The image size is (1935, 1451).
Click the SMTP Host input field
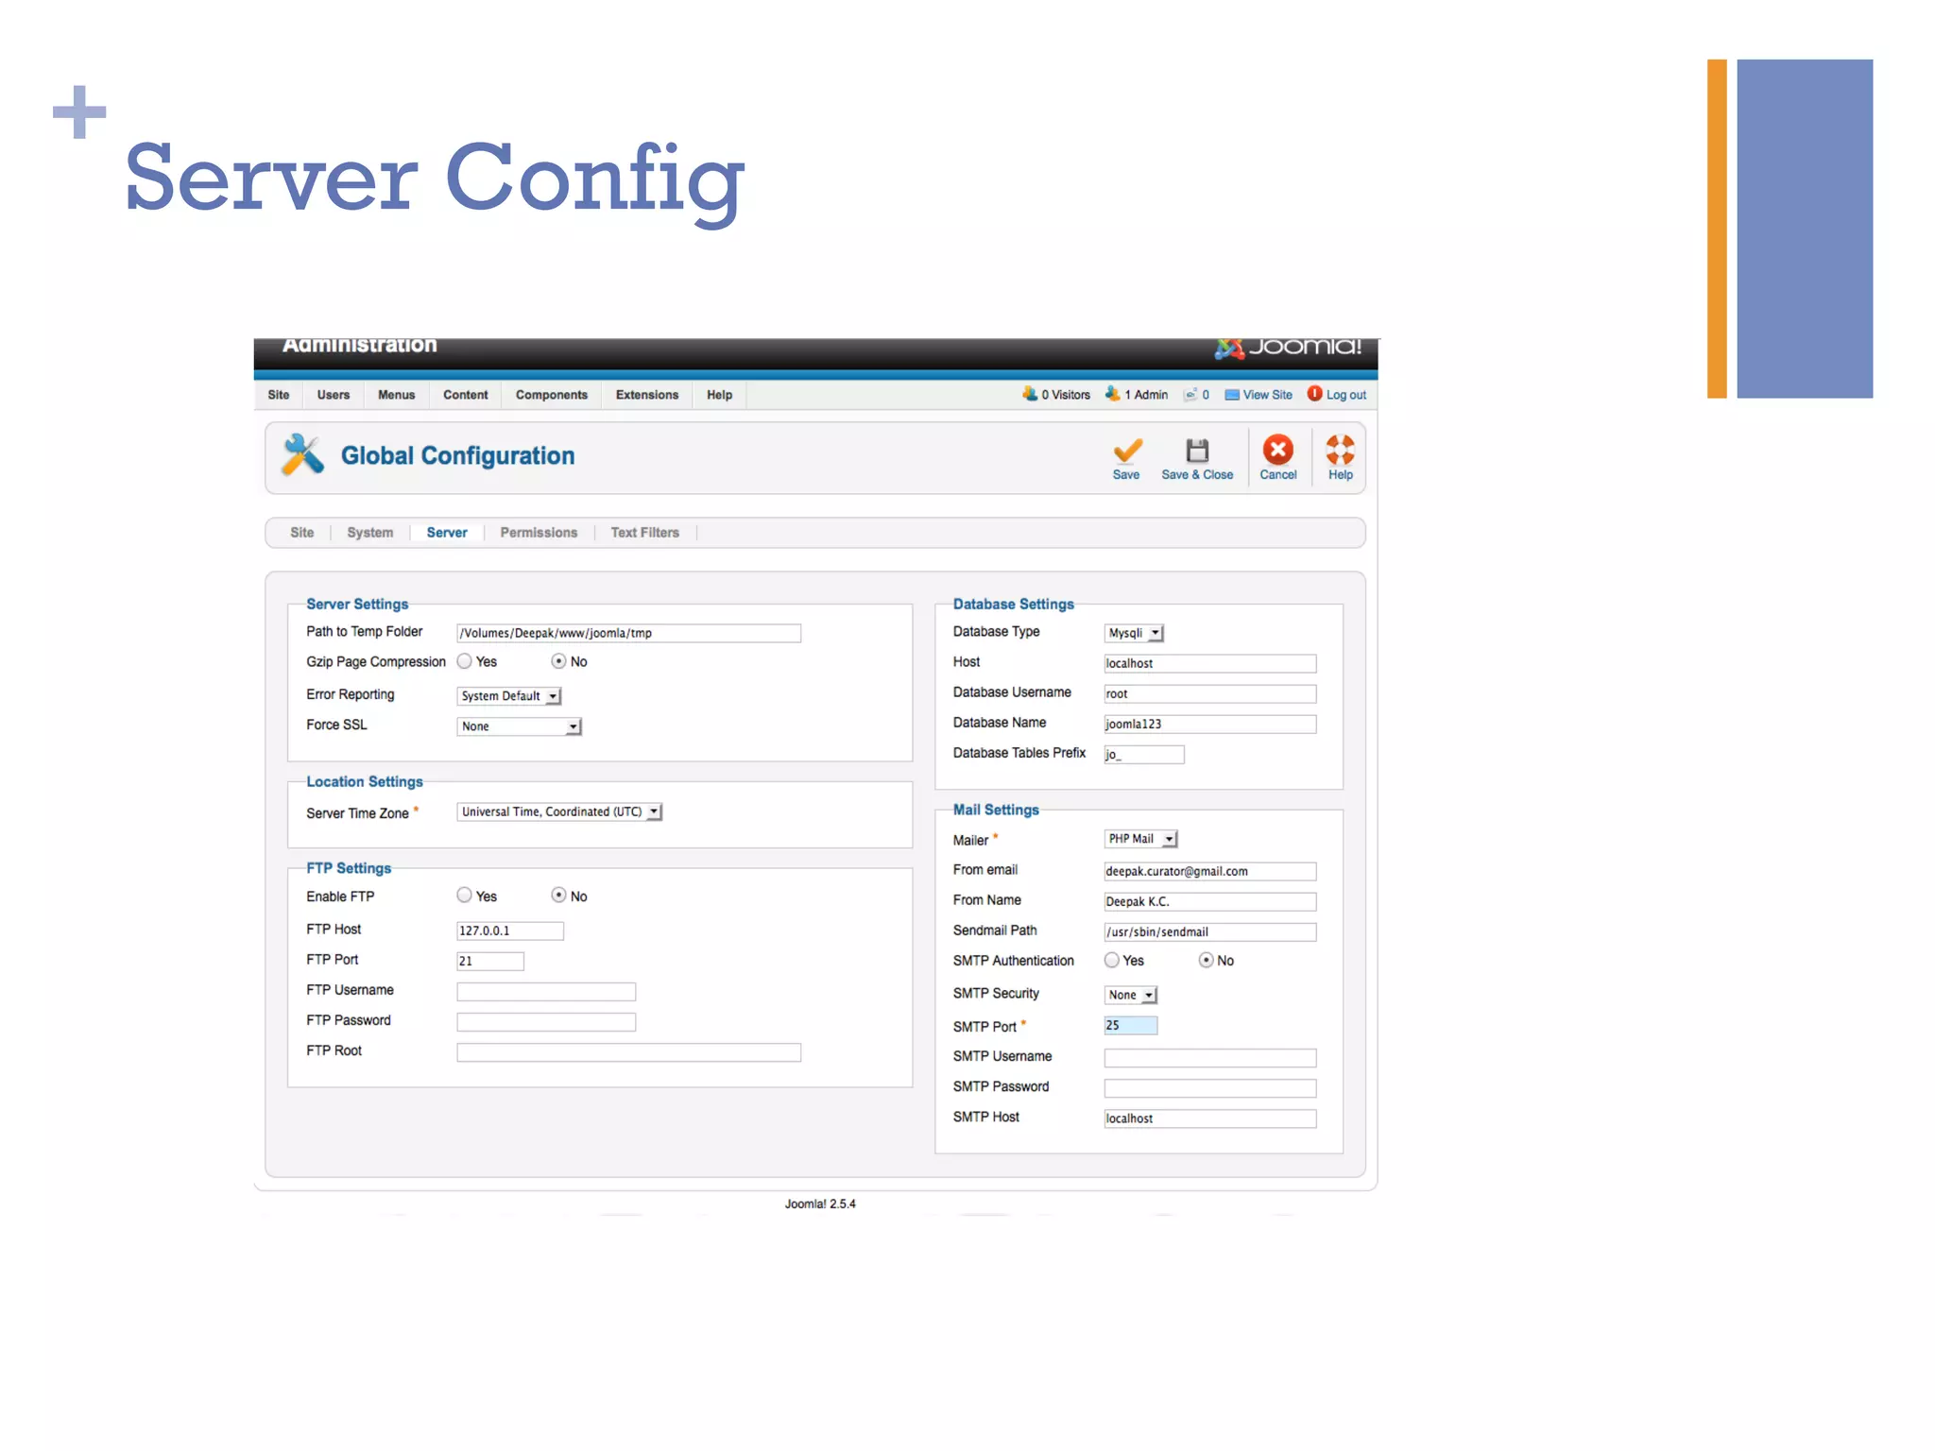pos(1209,1118)
